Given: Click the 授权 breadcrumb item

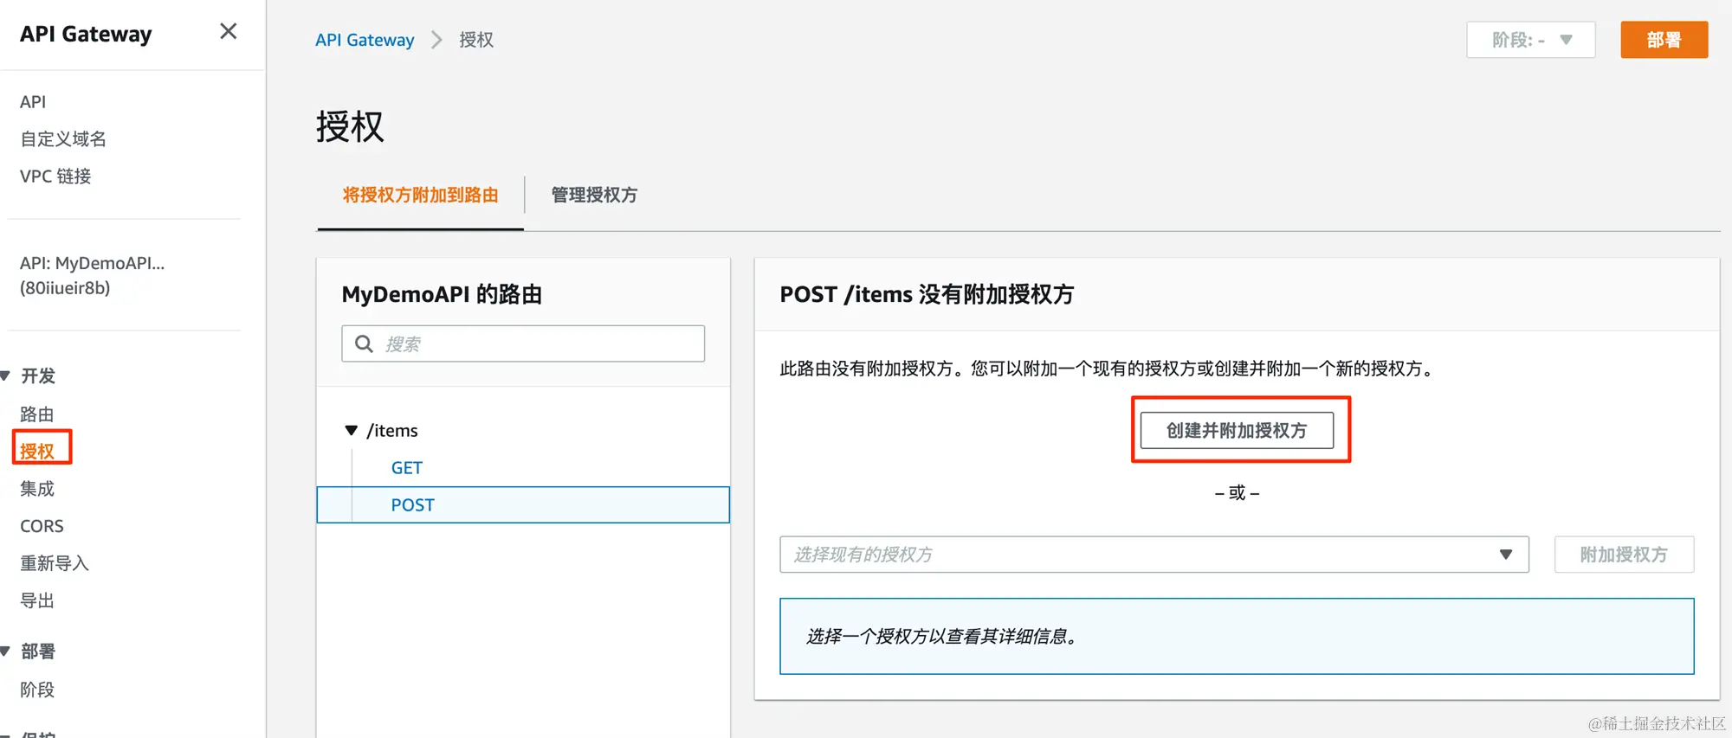Looking at the screenshot, I should [476, 40].
